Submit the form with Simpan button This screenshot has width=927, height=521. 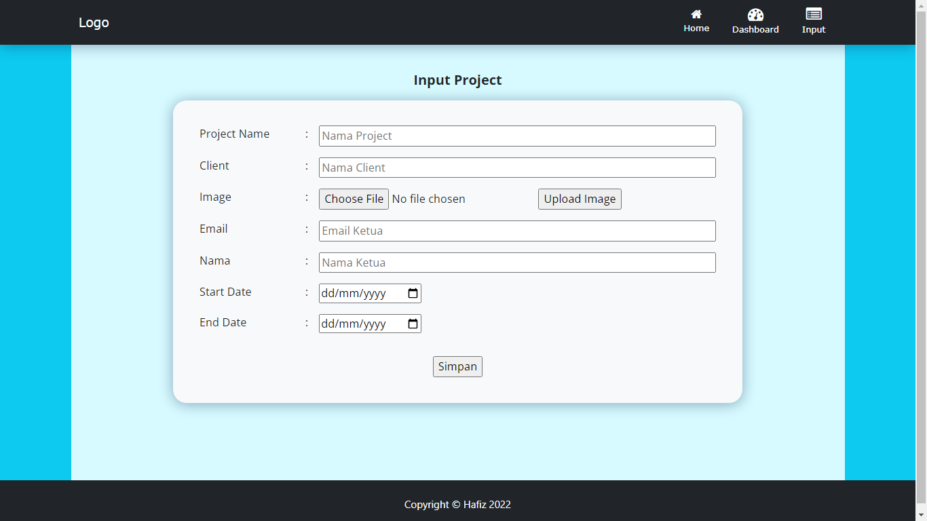[457, 366]
